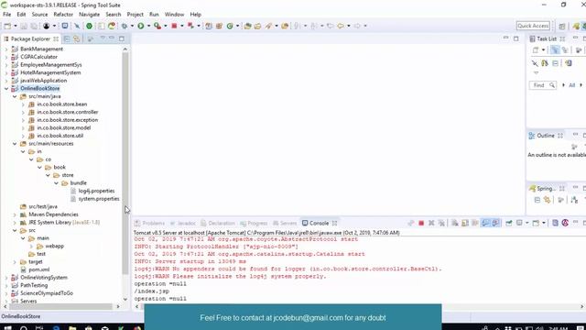
Task: Expand the webapp folder
Action: pyautogui.click(x=31, y=246)
